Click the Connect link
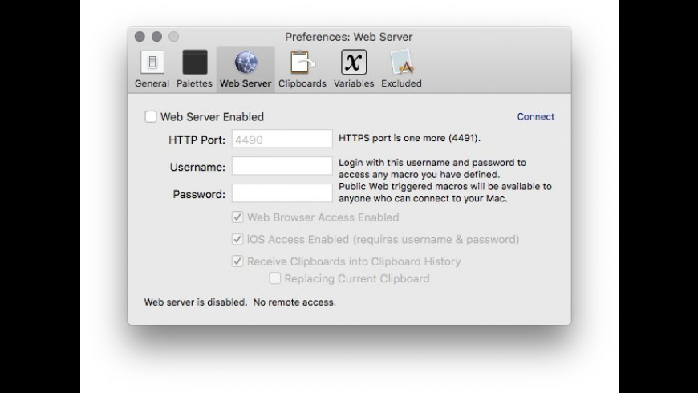The height and width of the screenshot is (393, 698). click(x=535, y=117)
